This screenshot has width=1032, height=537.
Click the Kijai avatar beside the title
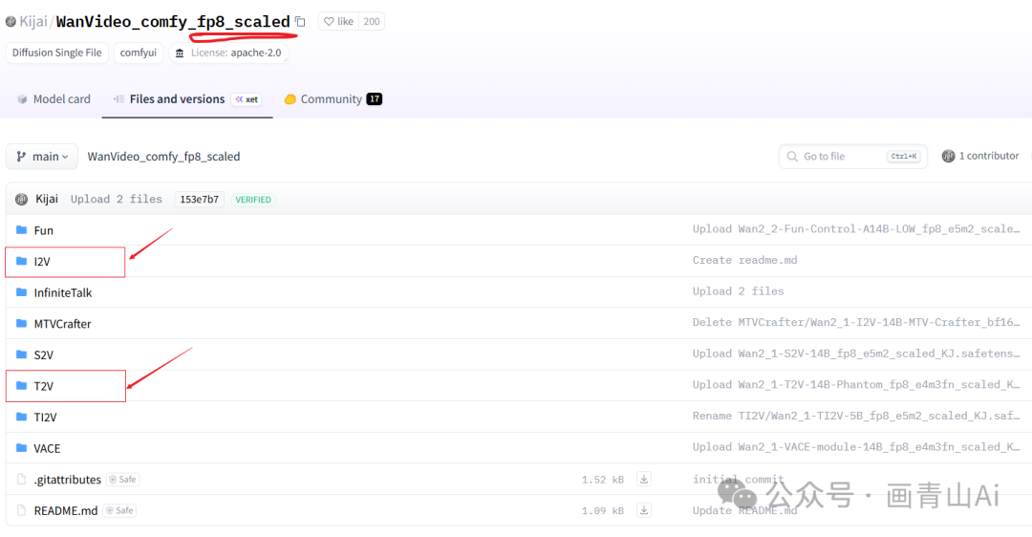click(11, 22)
